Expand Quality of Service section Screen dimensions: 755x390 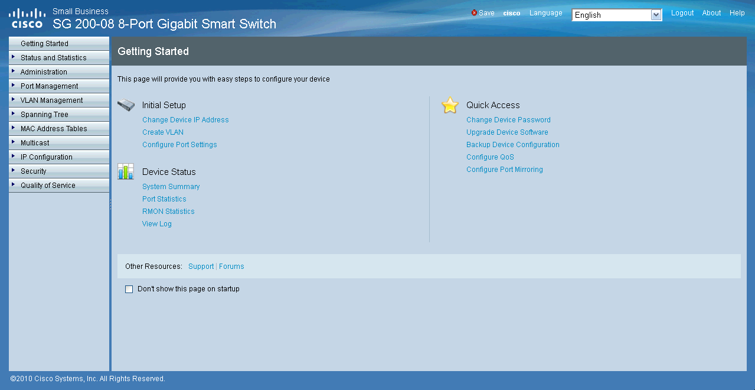[13, 185]
